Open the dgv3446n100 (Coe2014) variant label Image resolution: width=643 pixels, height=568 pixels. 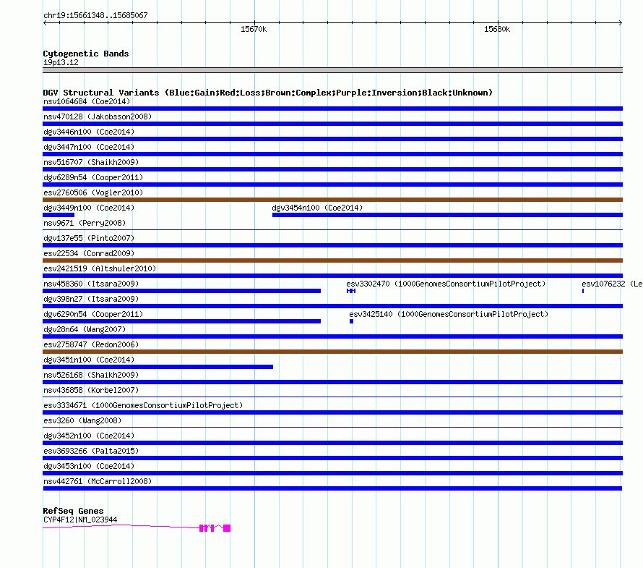coord(89,132)
